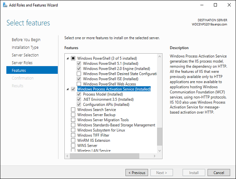Click the horizontal scroll right arrow
The image size is (236, 179).
click(155, 156)
